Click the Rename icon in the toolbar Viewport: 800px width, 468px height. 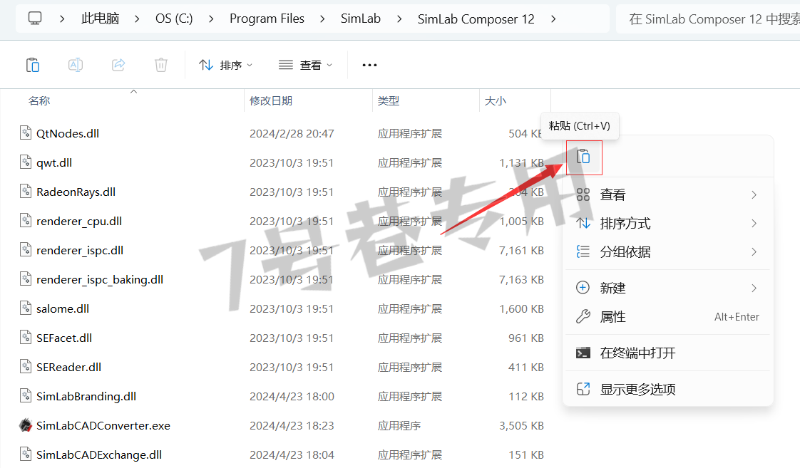pos(76,66)
